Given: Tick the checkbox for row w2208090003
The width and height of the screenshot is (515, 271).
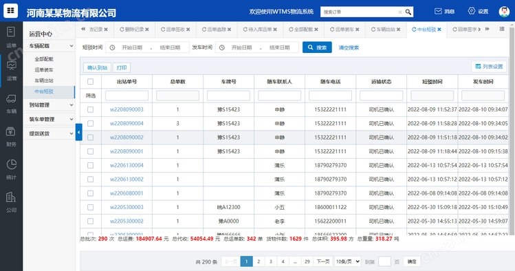Looking at the screenshot, I should coord(90,109).
